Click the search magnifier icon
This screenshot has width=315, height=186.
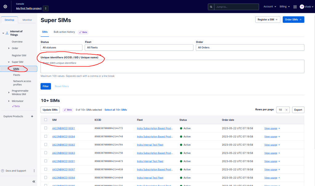tap(211, 6)
